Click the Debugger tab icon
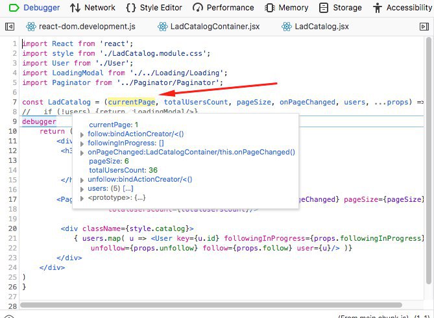Image resolution: width=434 pixels, height=318 pixels. [14, 8]
